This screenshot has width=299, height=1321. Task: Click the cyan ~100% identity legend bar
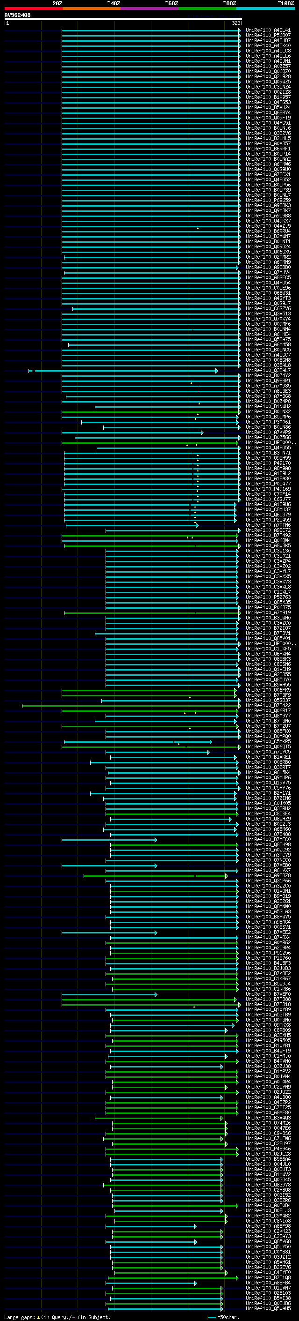[x=265, y=8]
